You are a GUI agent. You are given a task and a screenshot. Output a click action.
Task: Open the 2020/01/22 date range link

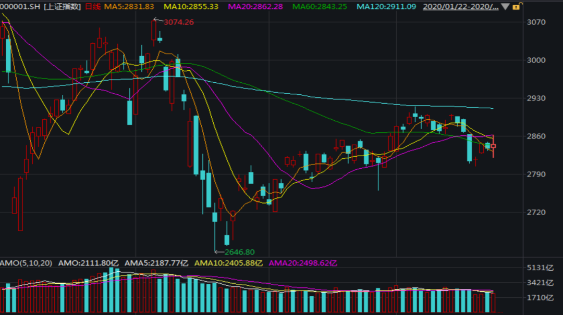pyautogui.click(x=461, y=6)
